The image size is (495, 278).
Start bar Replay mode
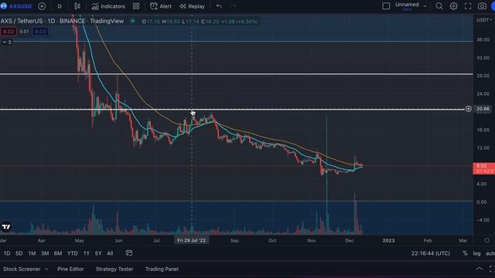pos(192,6)
